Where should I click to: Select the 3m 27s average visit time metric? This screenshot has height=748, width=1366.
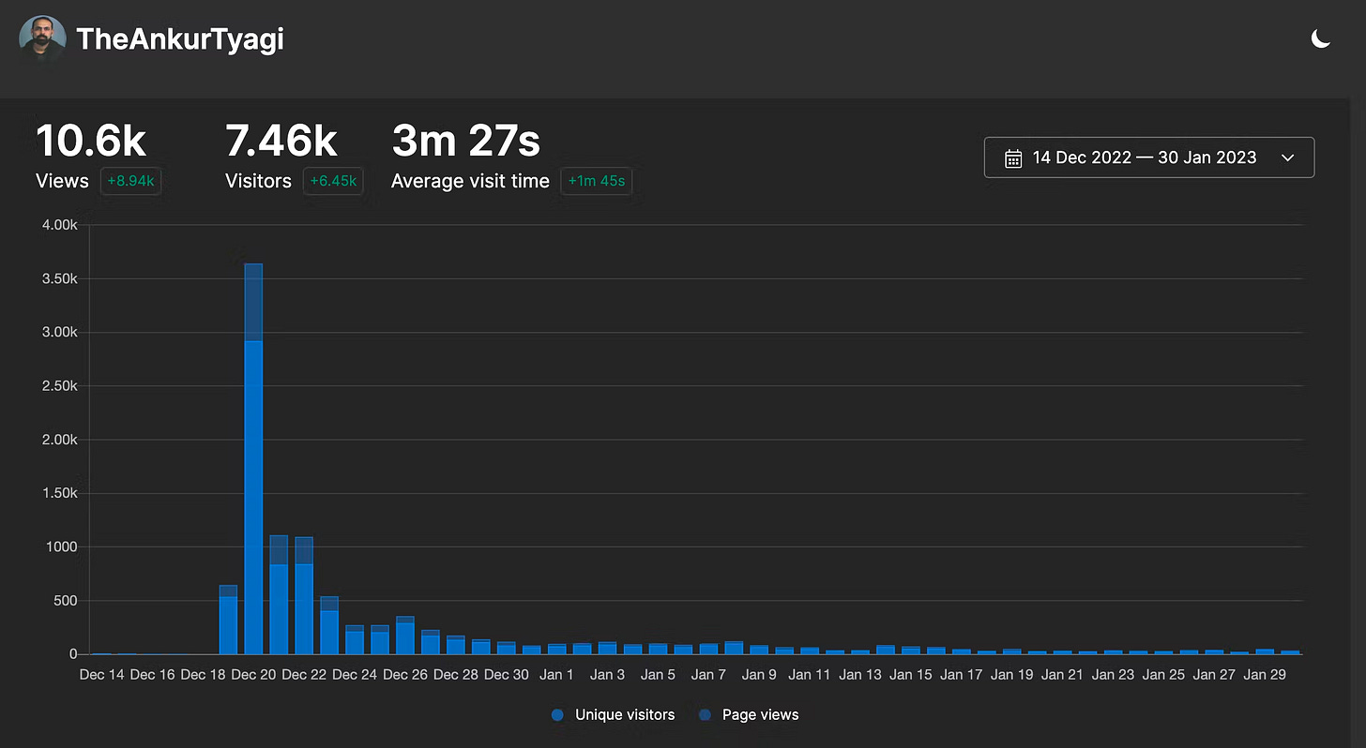tap(465, 142)
